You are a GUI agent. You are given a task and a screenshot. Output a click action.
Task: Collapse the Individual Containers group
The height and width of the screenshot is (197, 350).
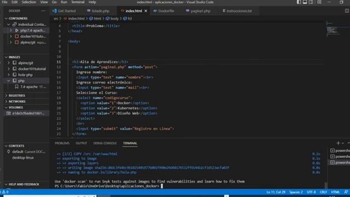click(x=9, y=25)
